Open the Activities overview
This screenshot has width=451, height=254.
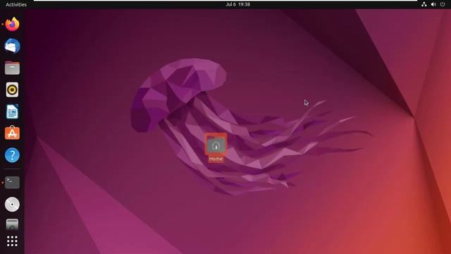tap(16, 4)
